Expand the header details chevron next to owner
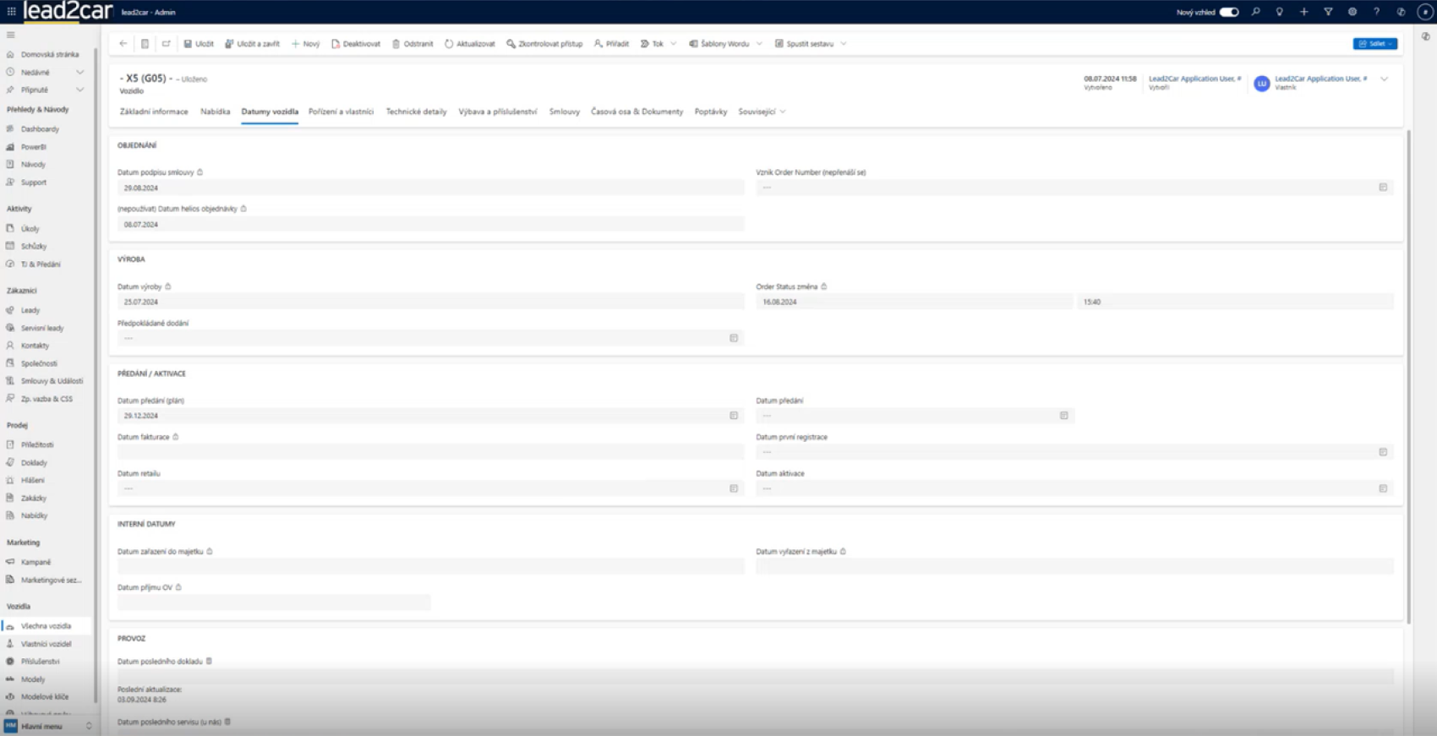 pos(1384,79)
